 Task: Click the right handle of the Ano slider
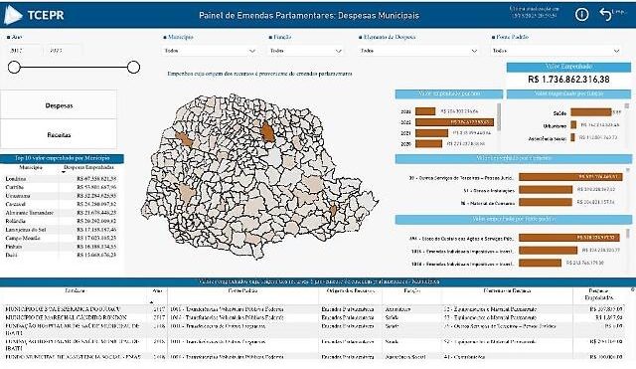click(x=133, y=67)
